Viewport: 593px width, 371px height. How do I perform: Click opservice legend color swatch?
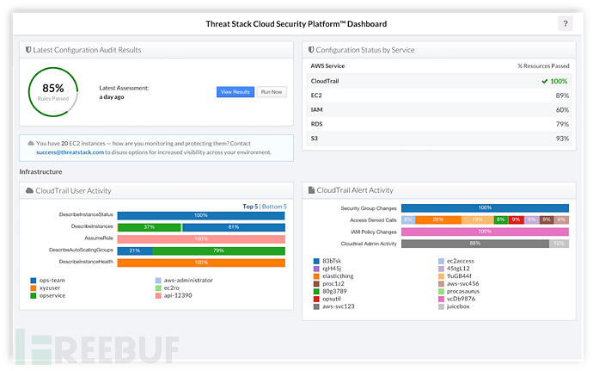click(34, 295)
